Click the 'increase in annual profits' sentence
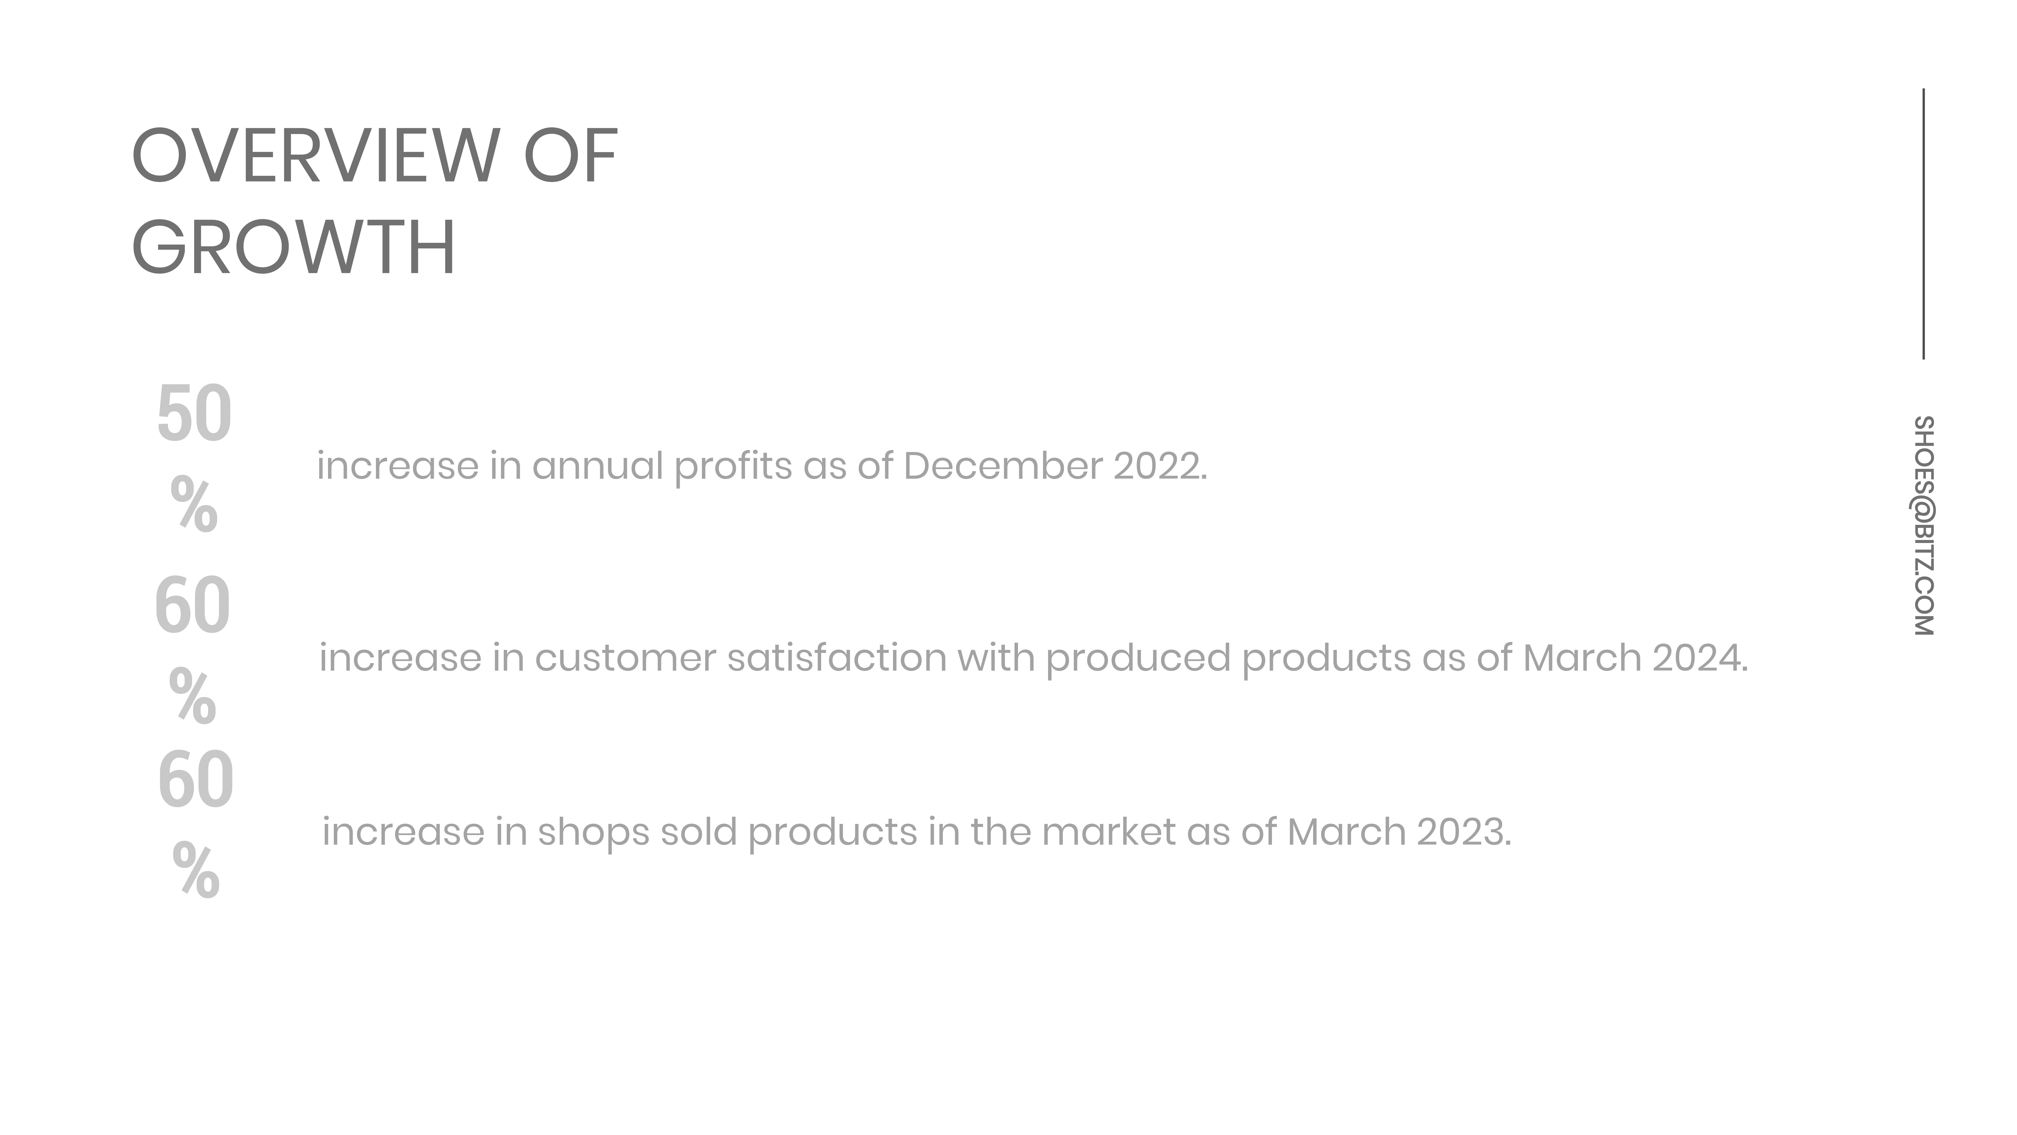The image size is (2017, 1135). 762,467
